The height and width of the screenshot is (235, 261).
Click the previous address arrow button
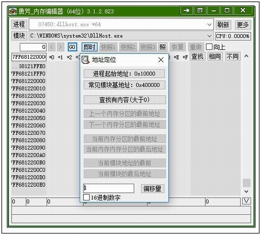click(52, 47)
